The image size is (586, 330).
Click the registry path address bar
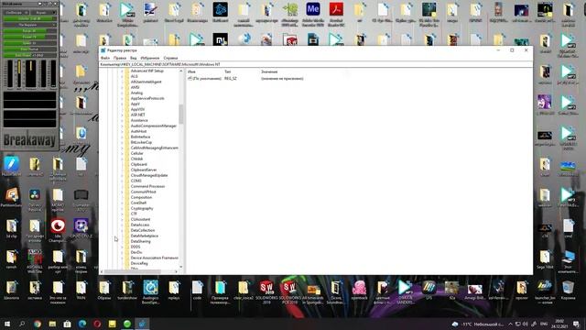tap(316, 64)
